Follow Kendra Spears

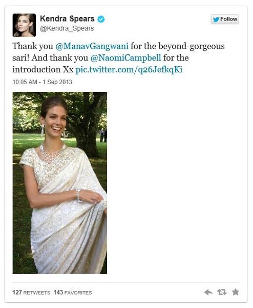(x=225, y=20)
